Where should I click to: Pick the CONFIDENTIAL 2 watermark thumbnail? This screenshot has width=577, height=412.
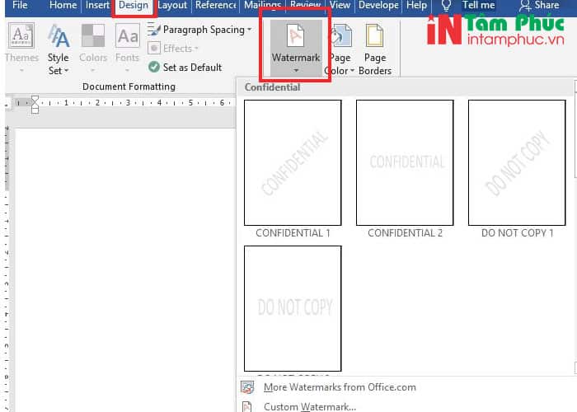405,162
